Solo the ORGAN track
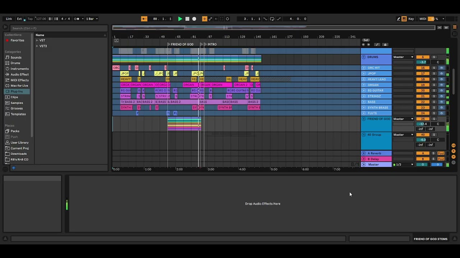Image resolution: width=460 pixels, height=258 pixels. coord(434,85)
